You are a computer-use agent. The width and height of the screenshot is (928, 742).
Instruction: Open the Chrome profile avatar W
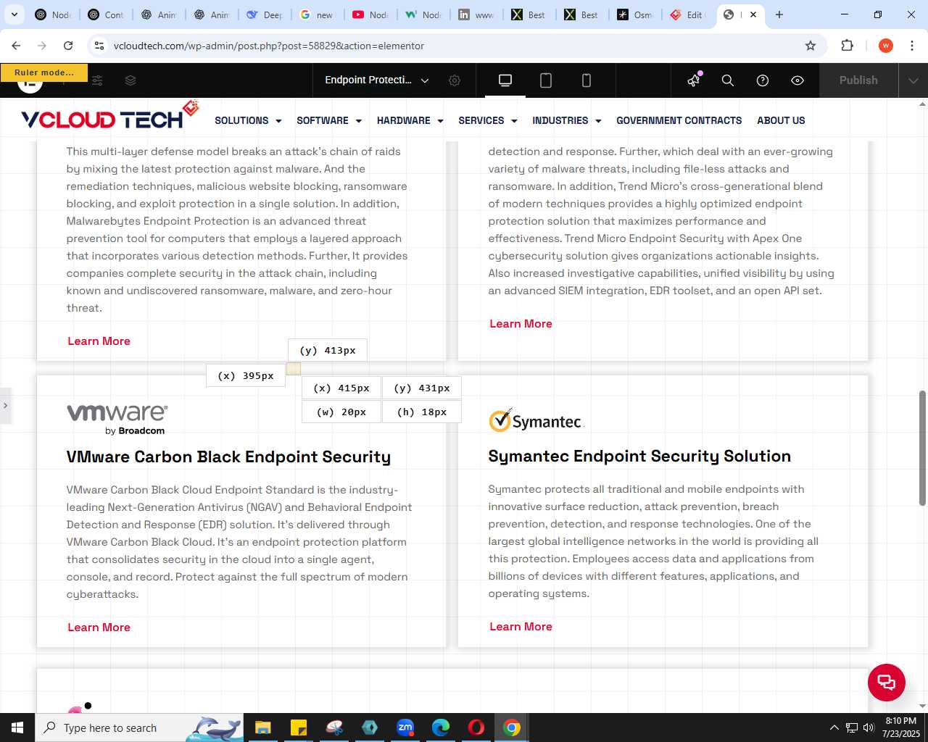click(886, 46)
